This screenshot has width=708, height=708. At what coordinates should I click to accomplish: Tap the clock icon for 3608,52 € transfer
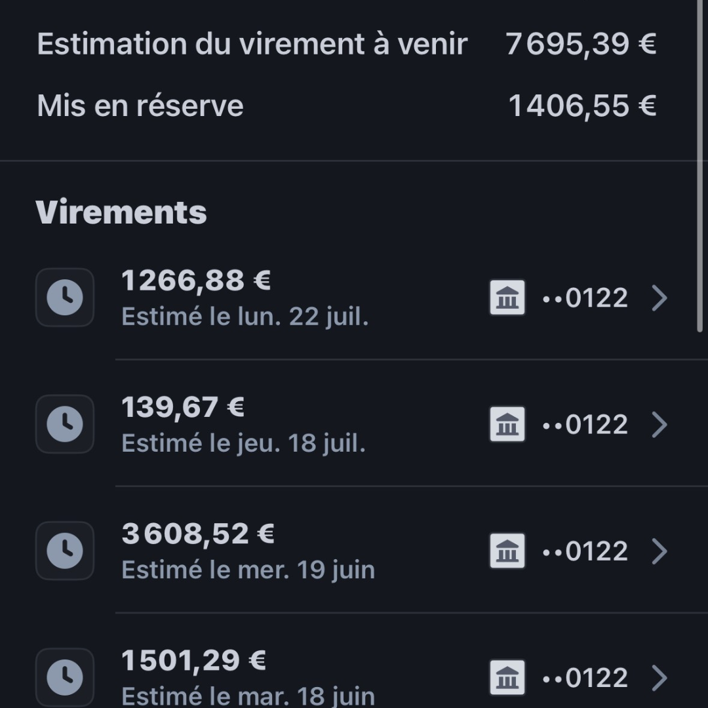pyautogui.click(x=65, y=551)
